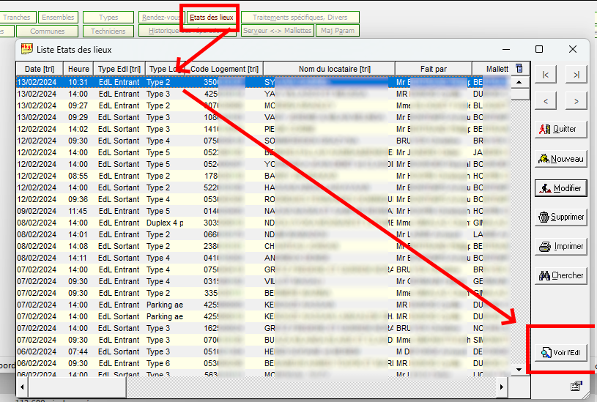
Task: Open Traitements spécifiques, Divers tab
Action: click(300, 17)
